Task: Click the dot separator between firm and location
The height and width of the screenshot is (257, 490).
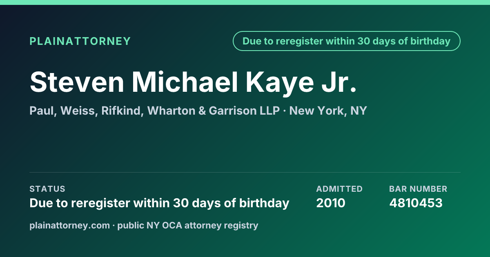Action: pos(285,111)
